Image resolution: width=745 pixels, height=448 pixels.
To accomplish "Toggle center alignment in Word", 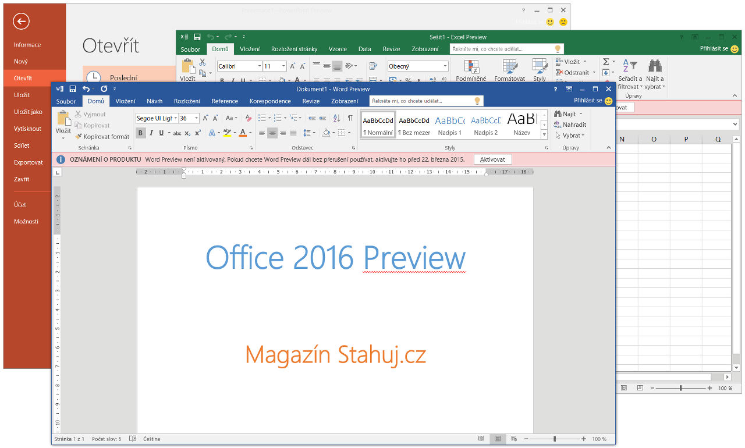I will [272, 133].
